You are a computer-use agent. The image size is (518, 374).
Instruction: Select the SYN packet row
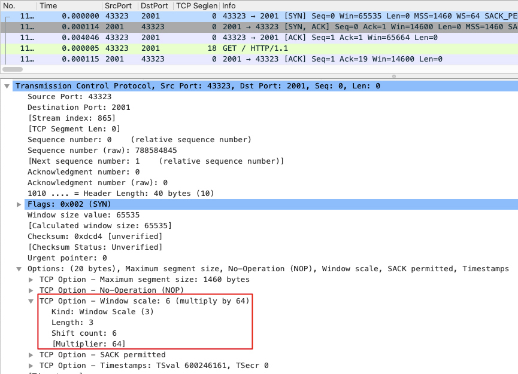tap(259, 16)
